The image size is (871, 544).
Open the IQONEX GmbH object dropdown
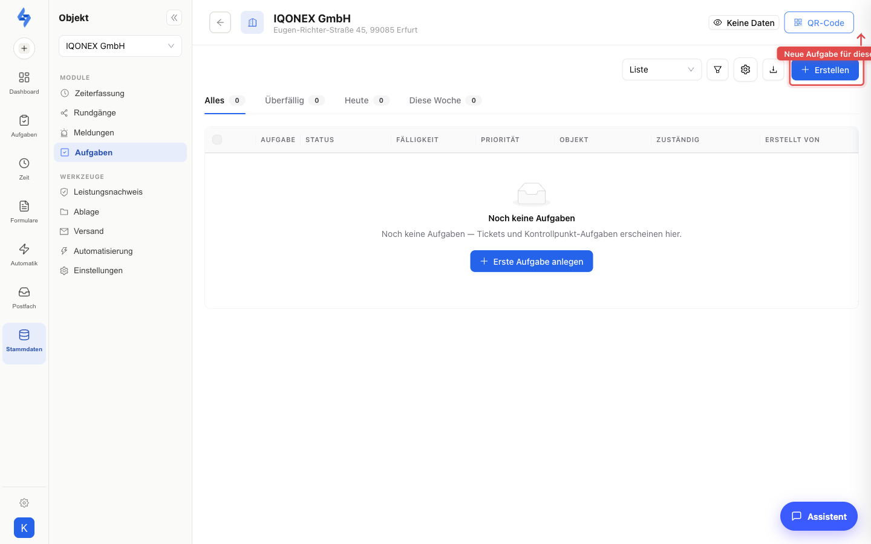120,46
